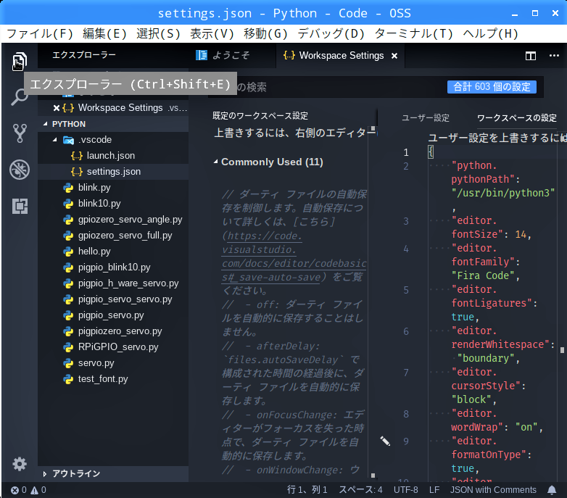Expand the Outline panel
The height and width of the screenshot is (498, 567).
pos(44,474)
